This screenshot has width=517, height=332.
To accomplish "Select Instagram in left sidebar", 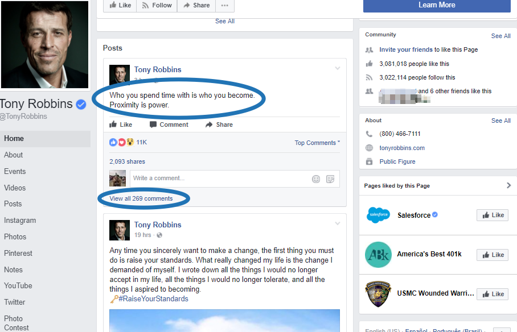I will click(20, 221).
